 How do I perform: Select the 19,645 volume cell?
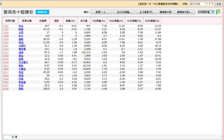point(87,69)
